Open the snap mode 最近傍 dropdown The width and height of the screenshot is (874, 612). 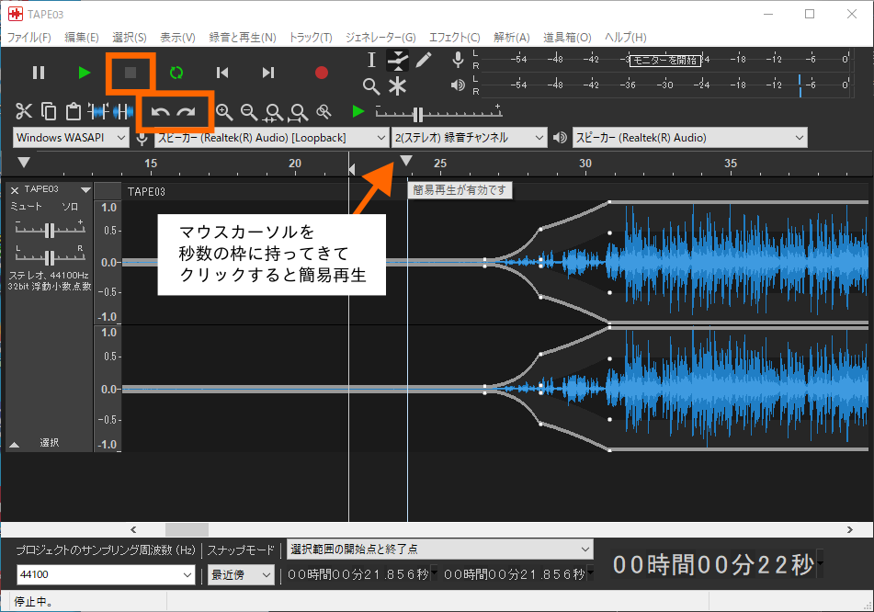(241, 574)
